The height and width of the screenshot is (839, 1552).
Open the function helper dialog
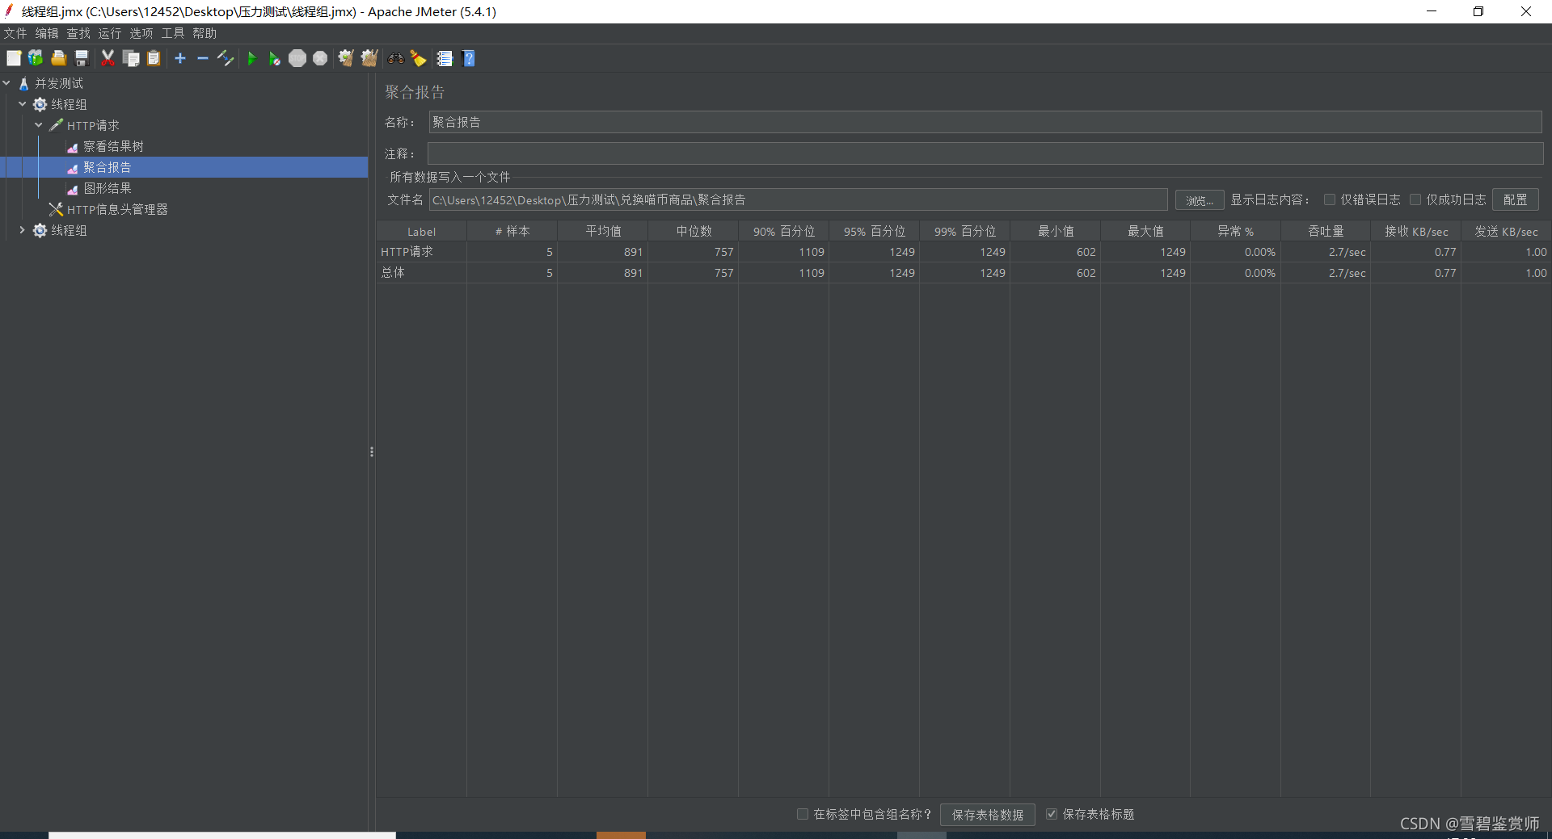[445, 58]
